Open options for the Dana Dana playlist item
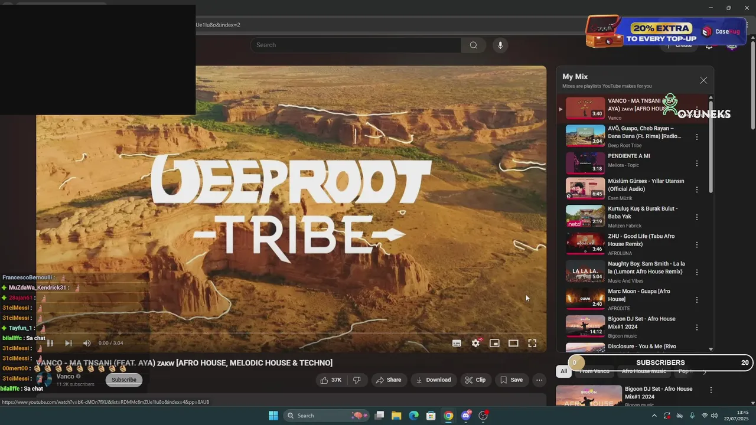Viewport: 756px width, 425px height. [x=697, y=136]
